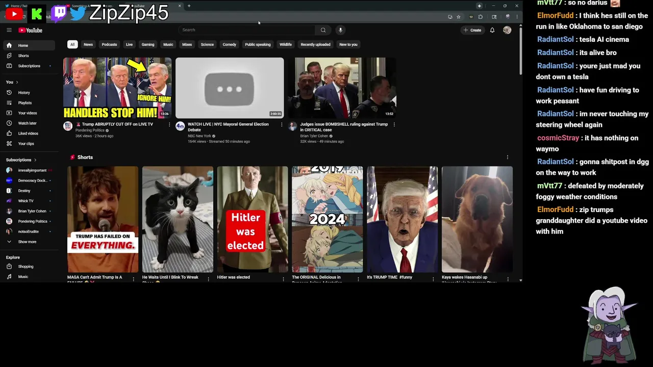The image size is (653, 367).
Task: Select the Music filter chip
Action: point(168,44)
